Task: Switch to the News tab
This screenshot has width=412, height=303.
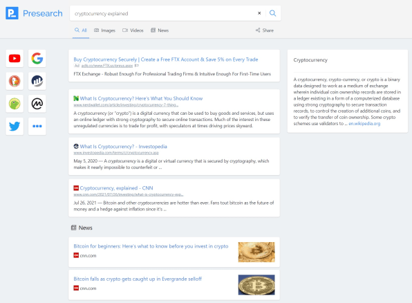Action: pos(160,30)
